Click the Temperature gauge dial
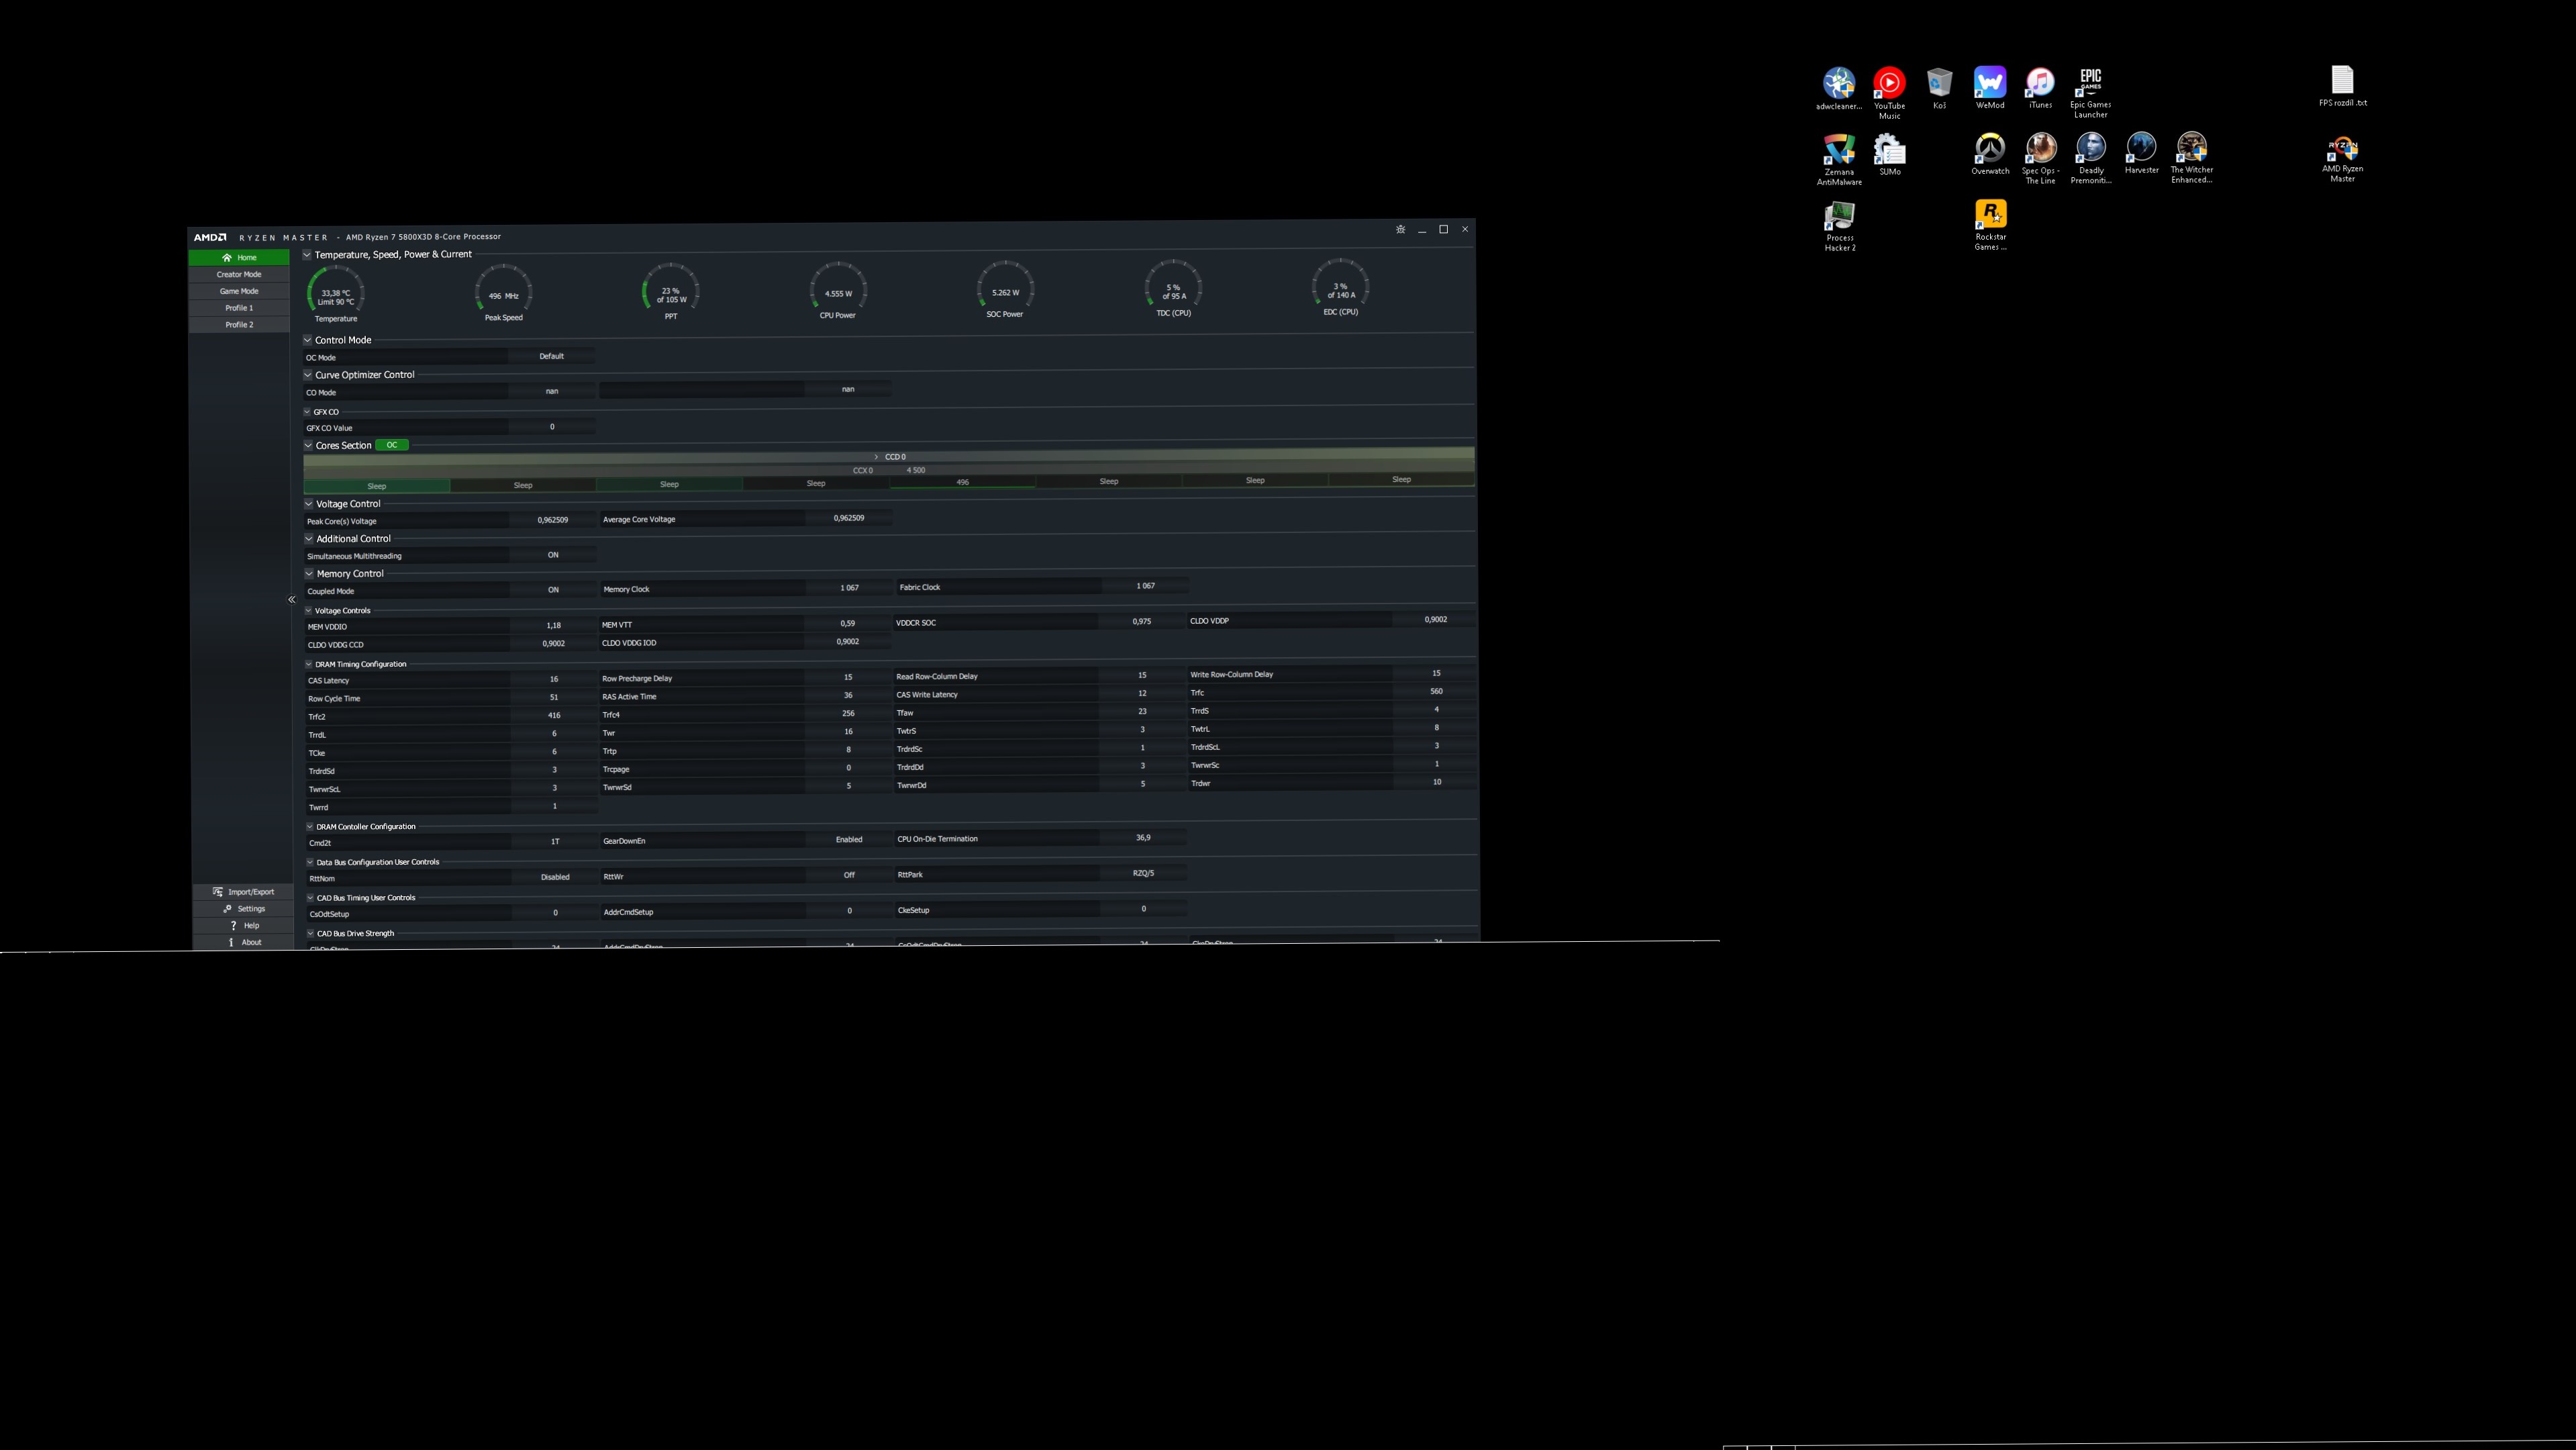Viewport: 2576px width, 1450px height. [335, 292]
